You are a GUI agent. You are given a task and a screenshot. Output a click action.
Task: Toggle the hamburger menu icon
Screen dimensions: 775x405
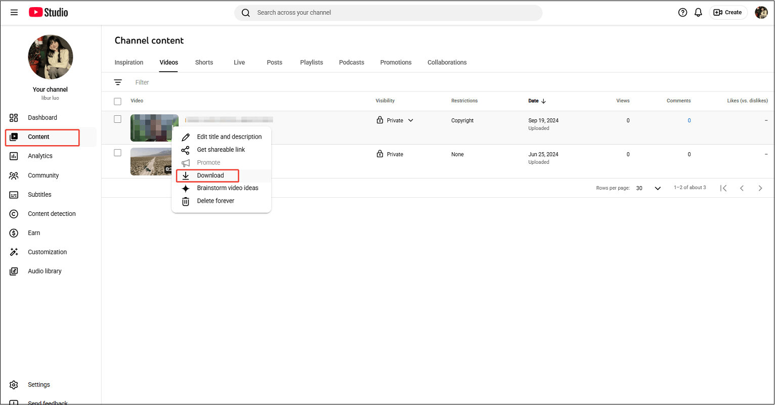[14, 12]
